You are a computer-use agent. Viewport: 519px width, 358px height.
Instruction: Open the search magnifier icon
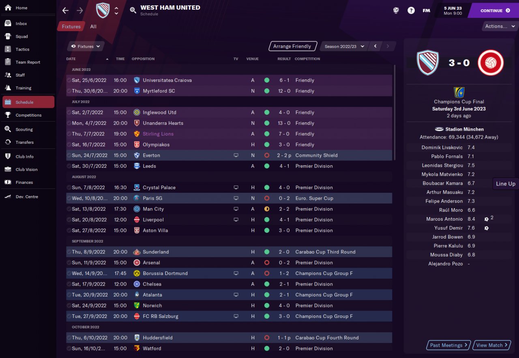click(133, 11)
